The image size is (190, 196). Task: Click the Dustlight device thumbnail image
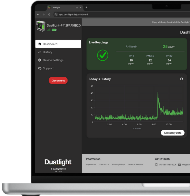pyautogui.click(x=41, y=26)
